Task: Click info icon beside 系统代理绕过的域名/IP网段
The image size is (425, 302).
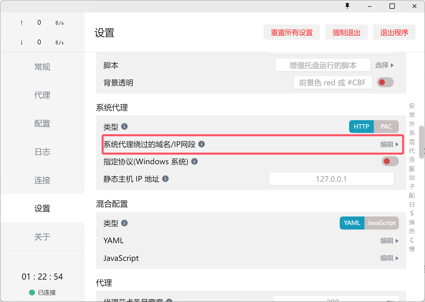Action: tap(202, 144)
